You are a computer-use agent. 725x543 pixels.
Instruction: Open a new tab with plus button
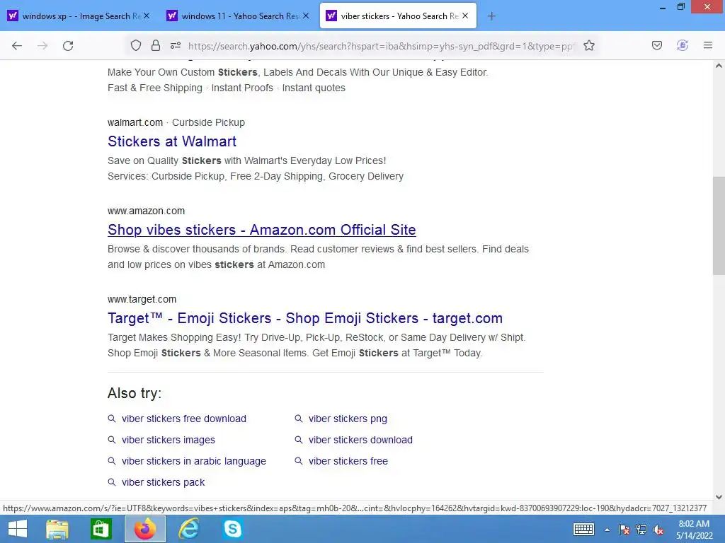[491, 16]
